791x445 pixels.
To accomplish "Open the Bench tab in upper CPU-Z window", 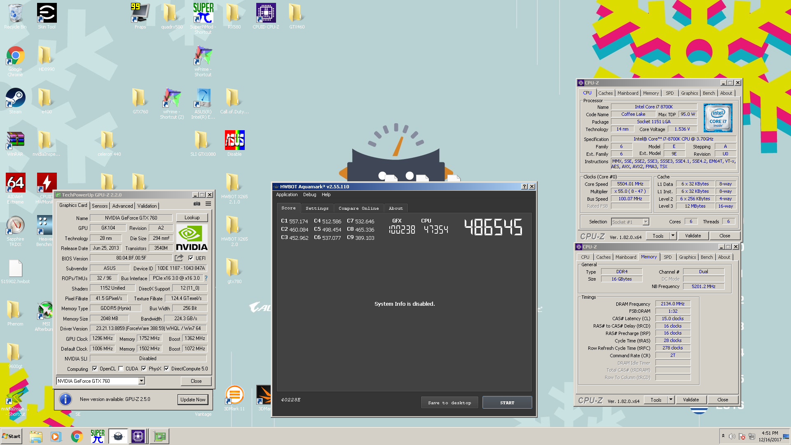I will [x=709, y=94].
